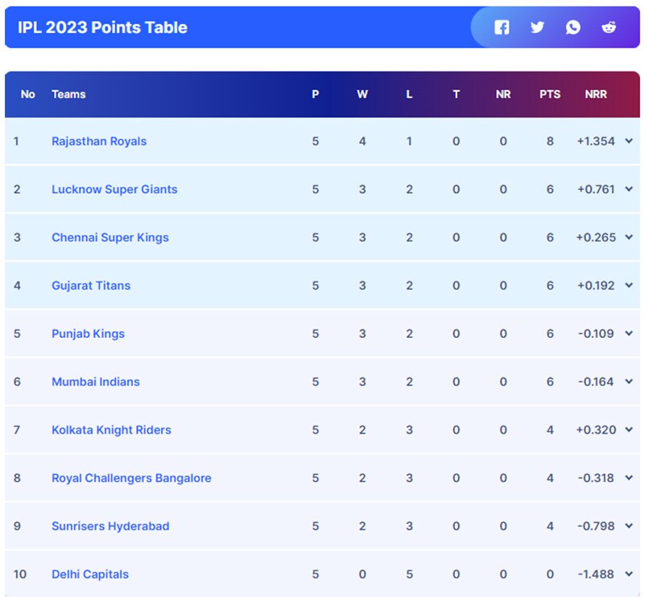Expand Lucknow Super Giants row chevron
This screenshot has height=597, width=649.
click(629, 189)
